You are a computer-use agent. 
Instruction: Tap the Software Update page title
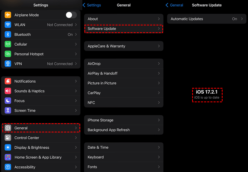coord(207,5)
